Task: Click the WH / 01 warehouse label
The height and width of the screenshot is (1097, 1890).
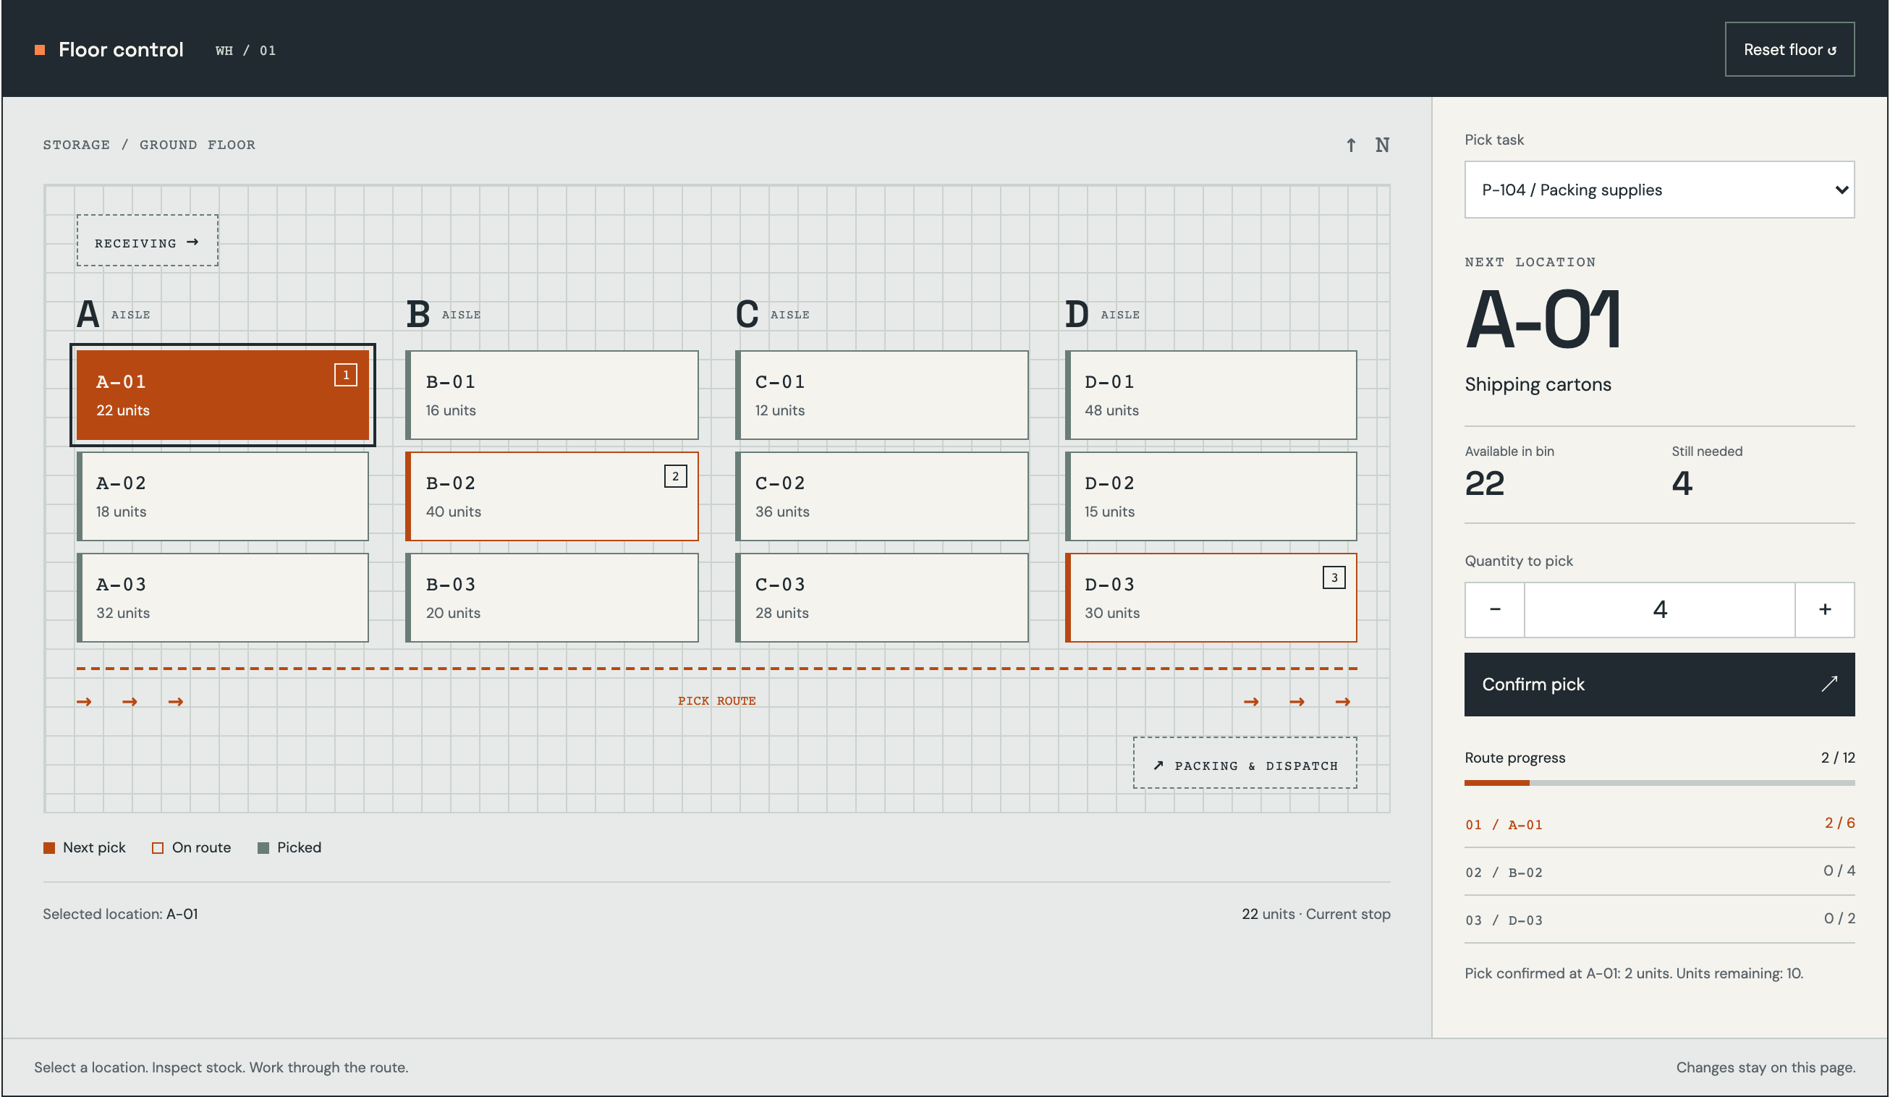Action: coord(245,51)
